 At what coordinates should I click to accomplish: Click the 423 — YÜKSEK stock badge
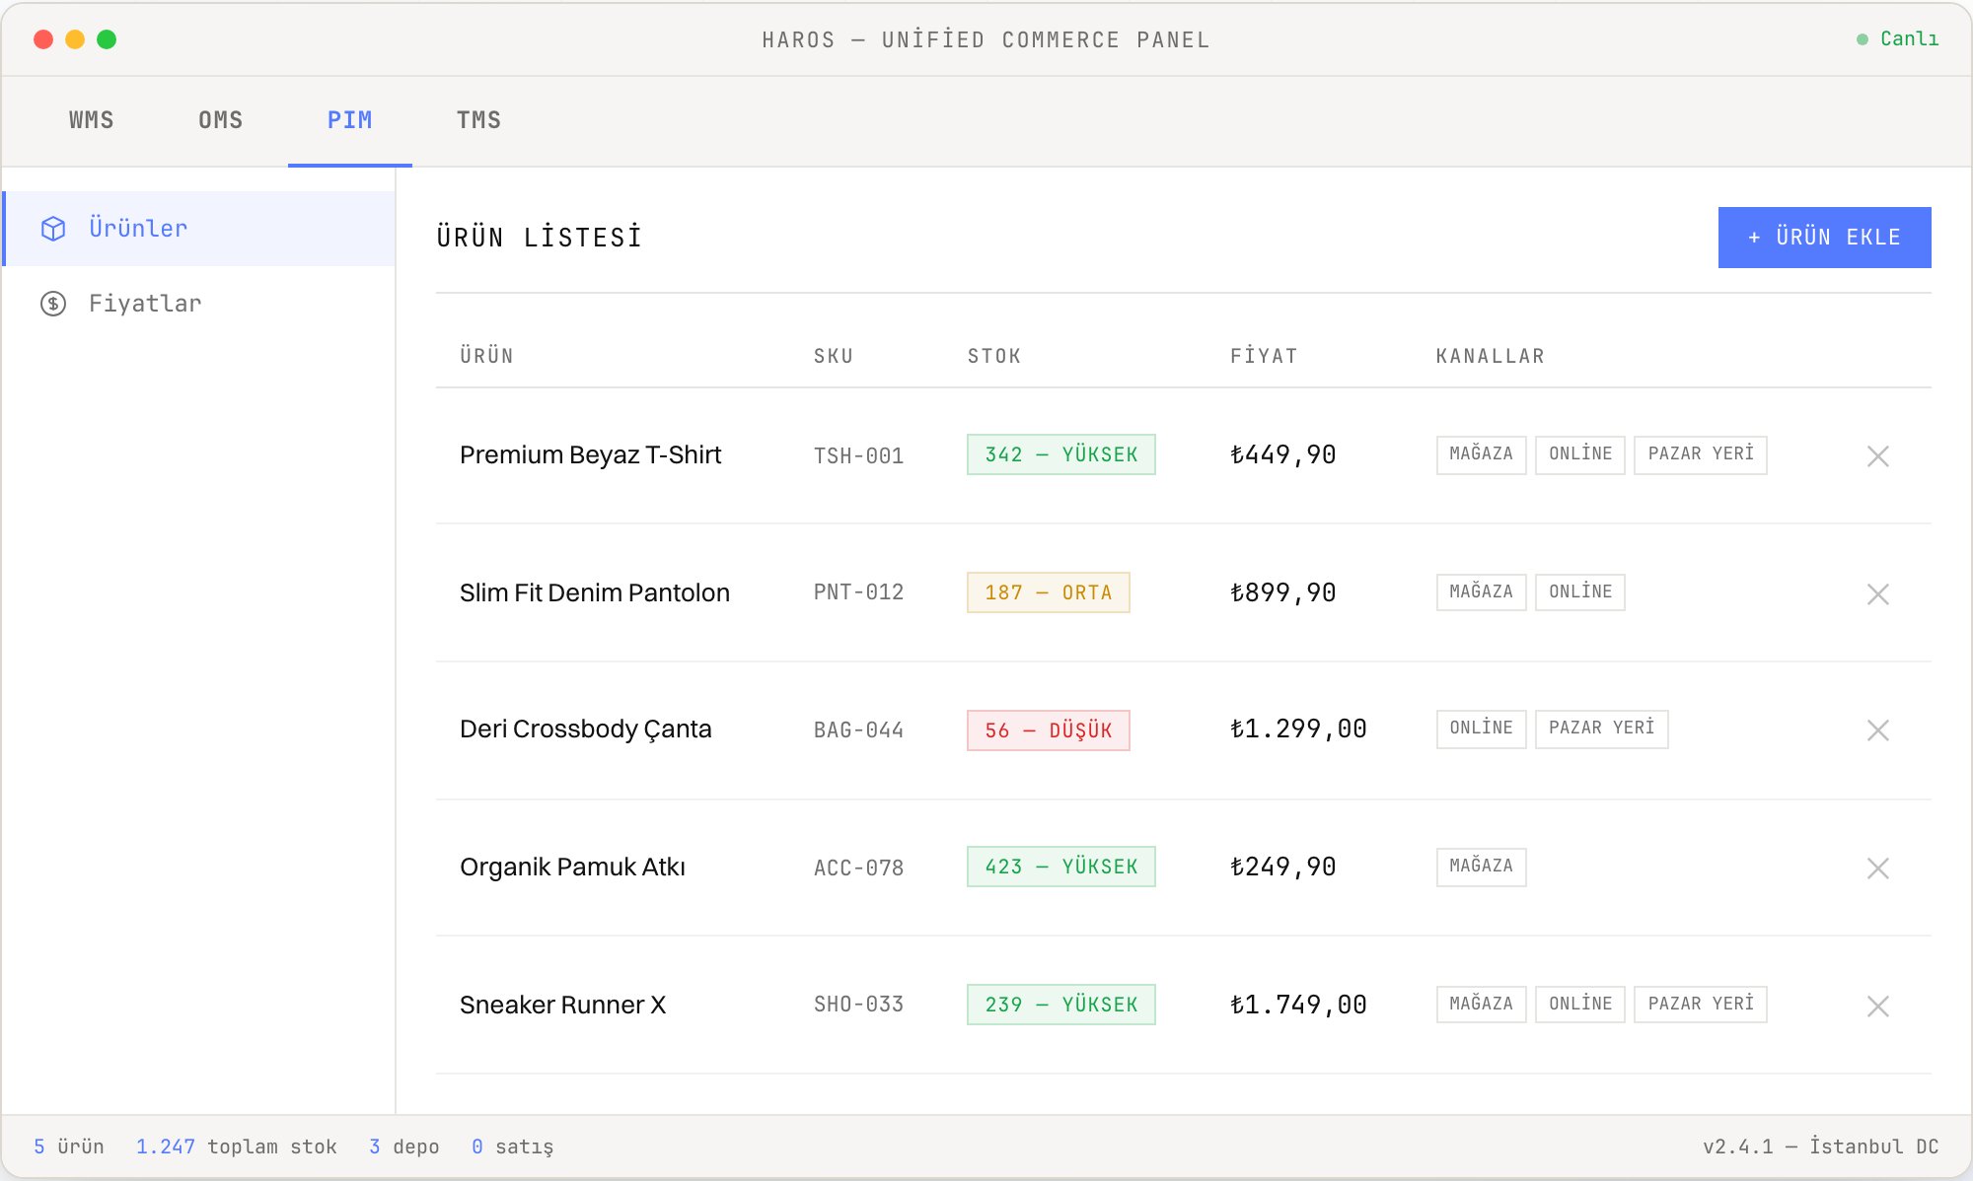coord(1060,867)
